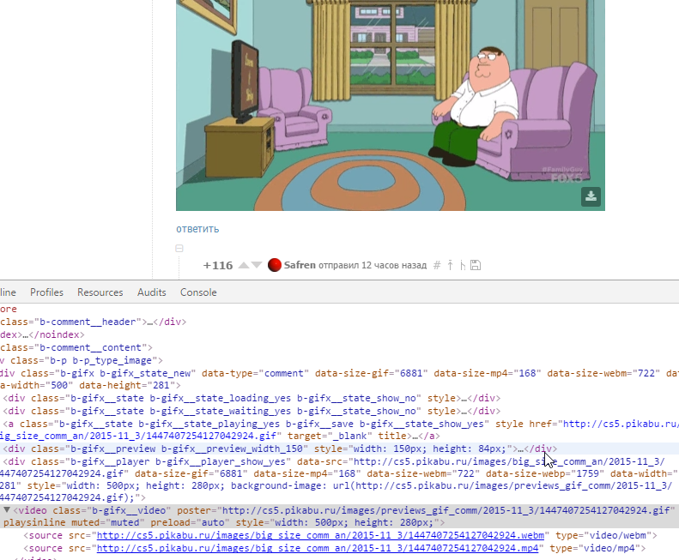Click the comment branch icon
This screenshot has width=679, height=560.
(x=463, y=265)
